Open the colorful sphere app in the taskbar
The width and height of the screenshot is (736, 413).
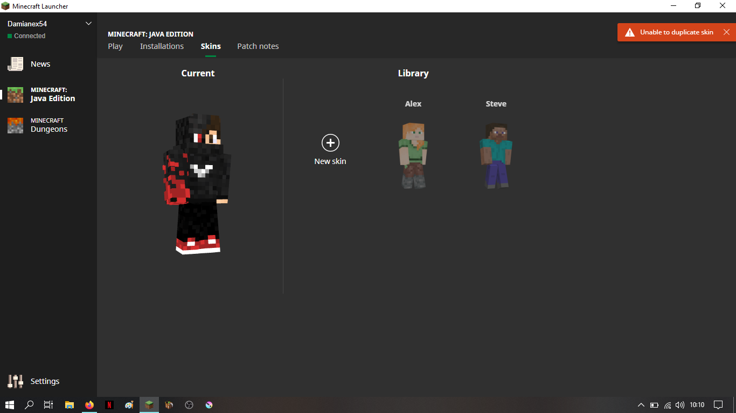pos(209,405)
